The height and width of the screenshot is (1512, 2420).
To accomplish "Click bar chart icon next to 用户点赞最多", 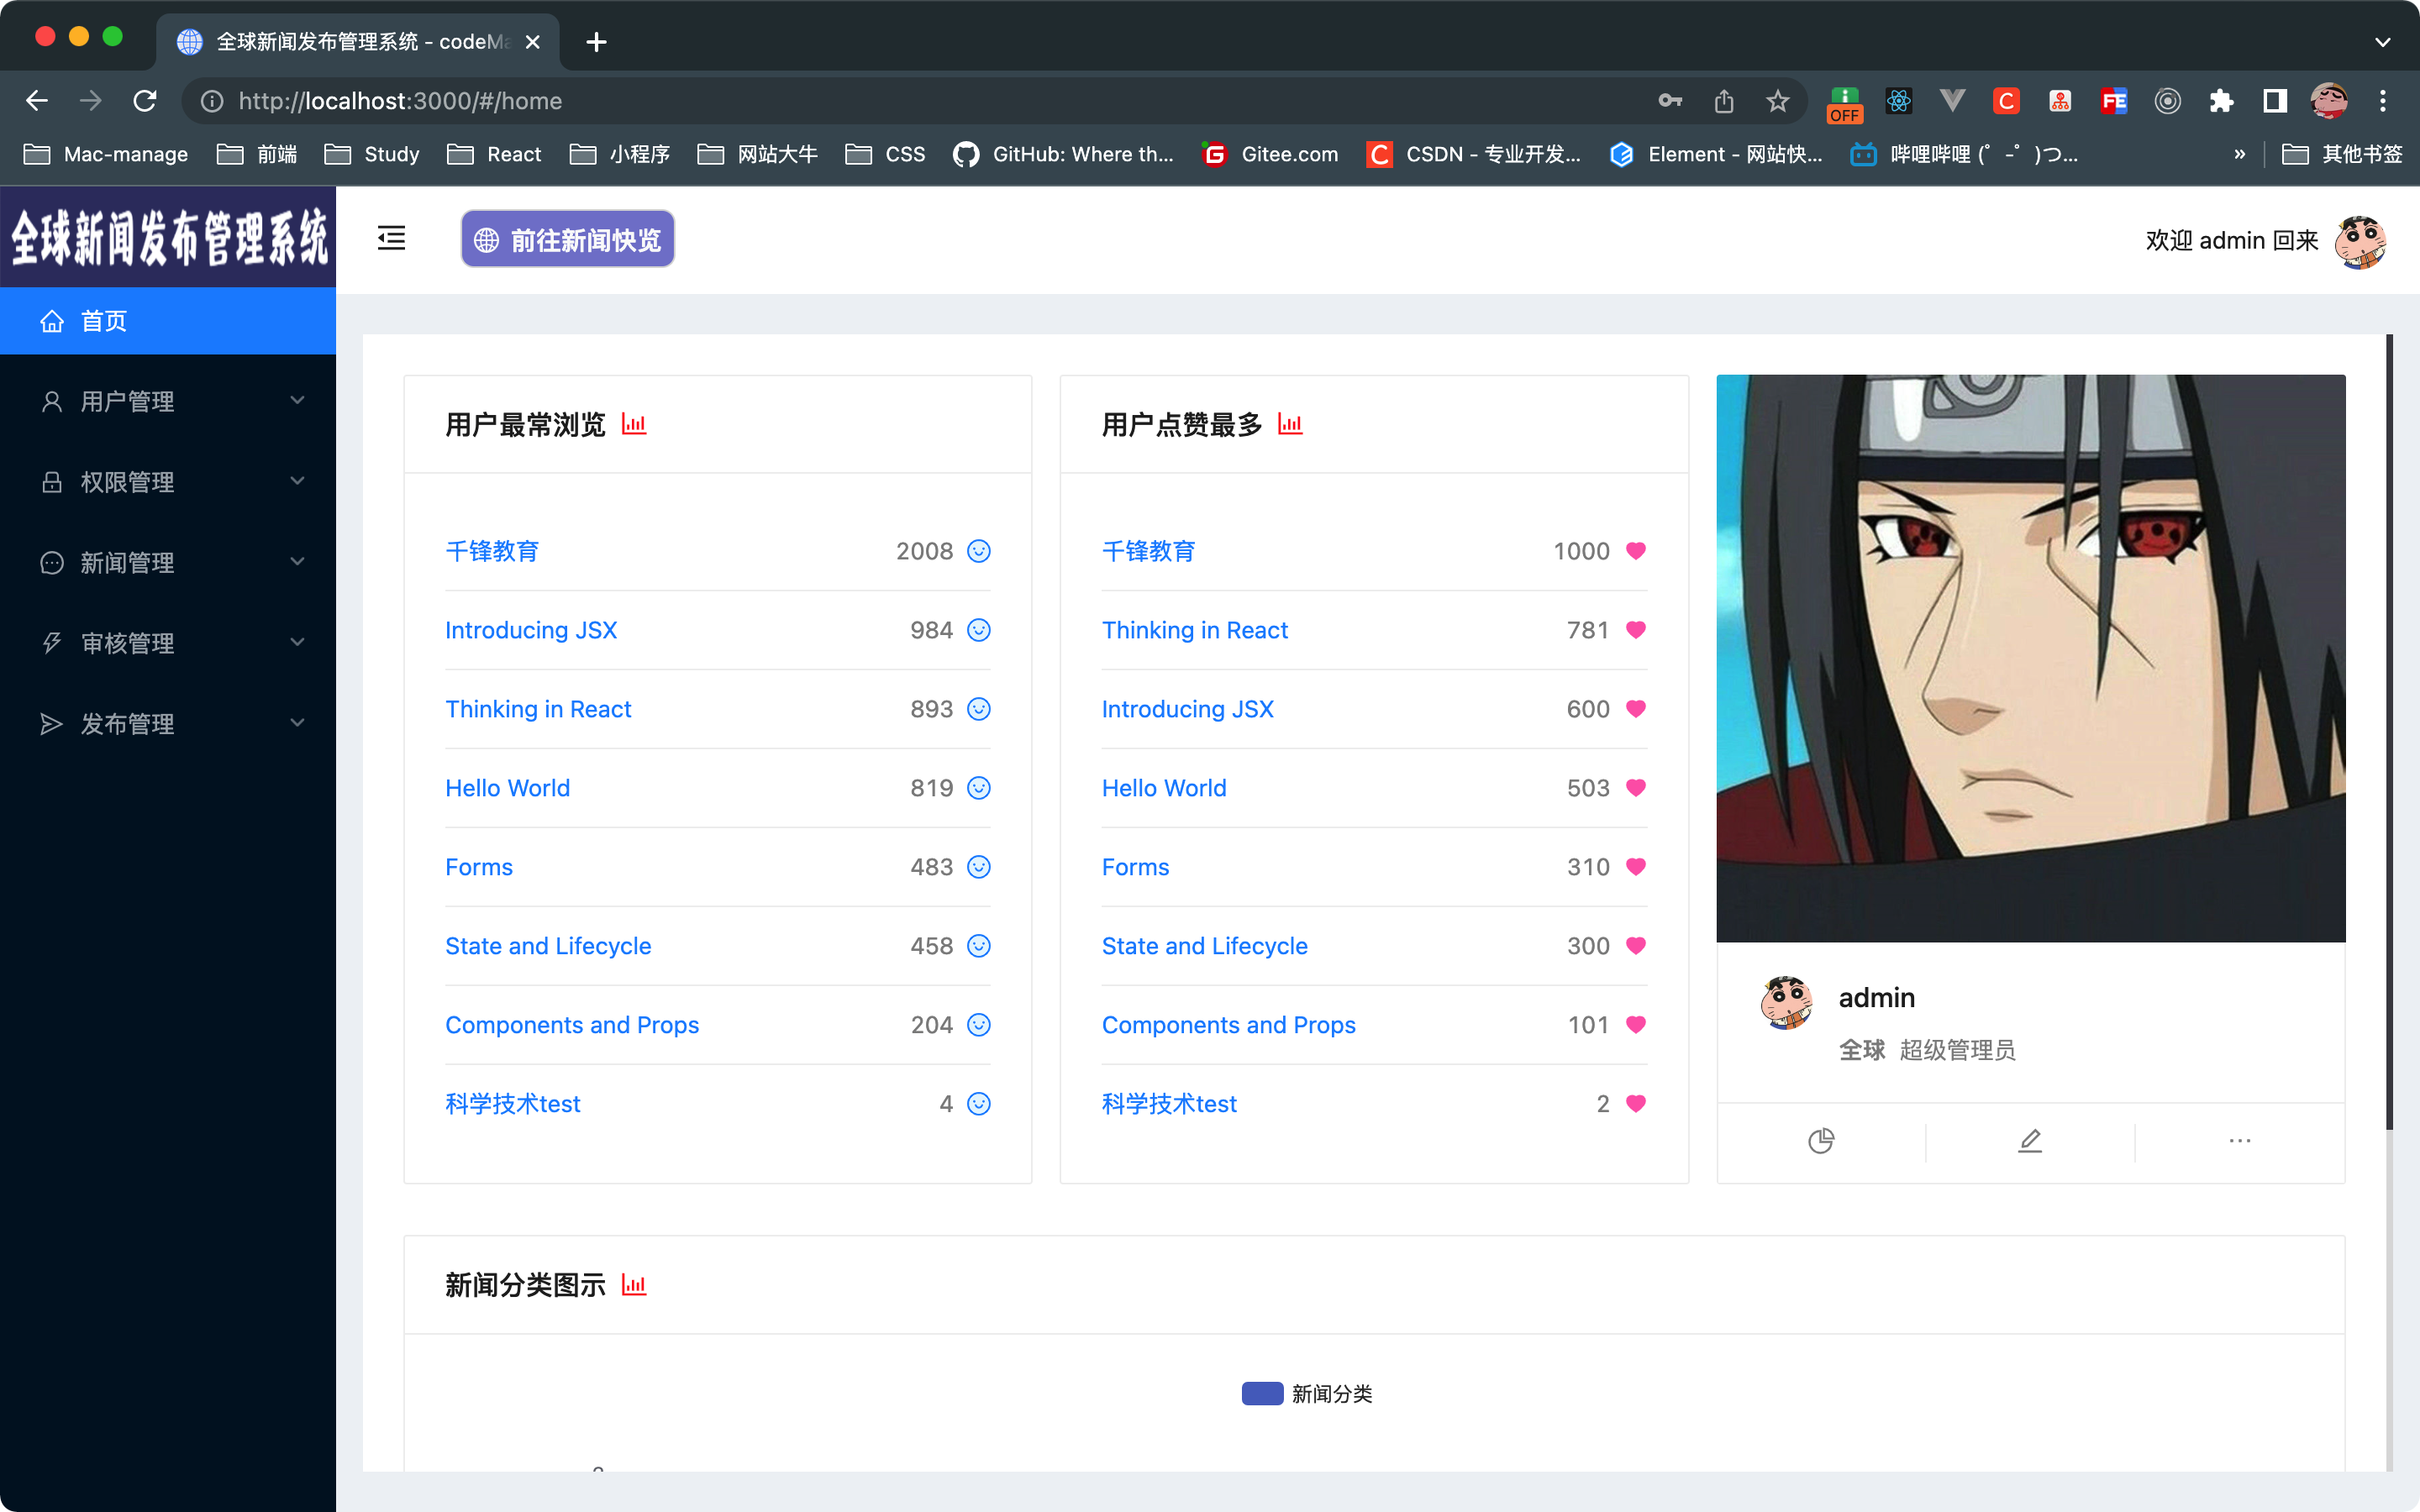I will click(x=1290, y=424).
